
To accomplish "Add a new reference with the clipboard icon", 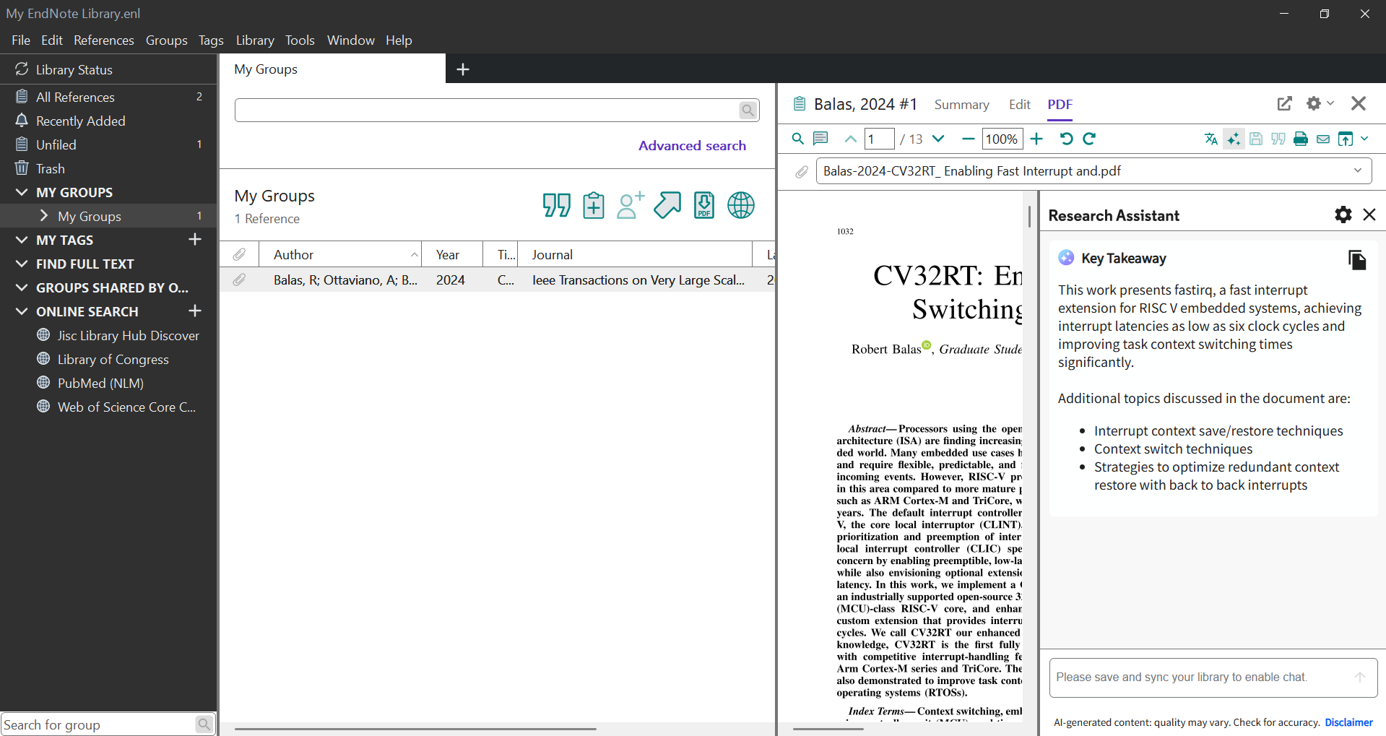I will (x=593, y=205).
